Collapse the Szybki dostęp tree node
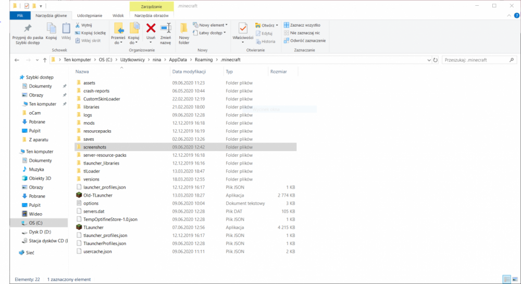The height and width of the screenshot is (284, 521). (15, 77)
